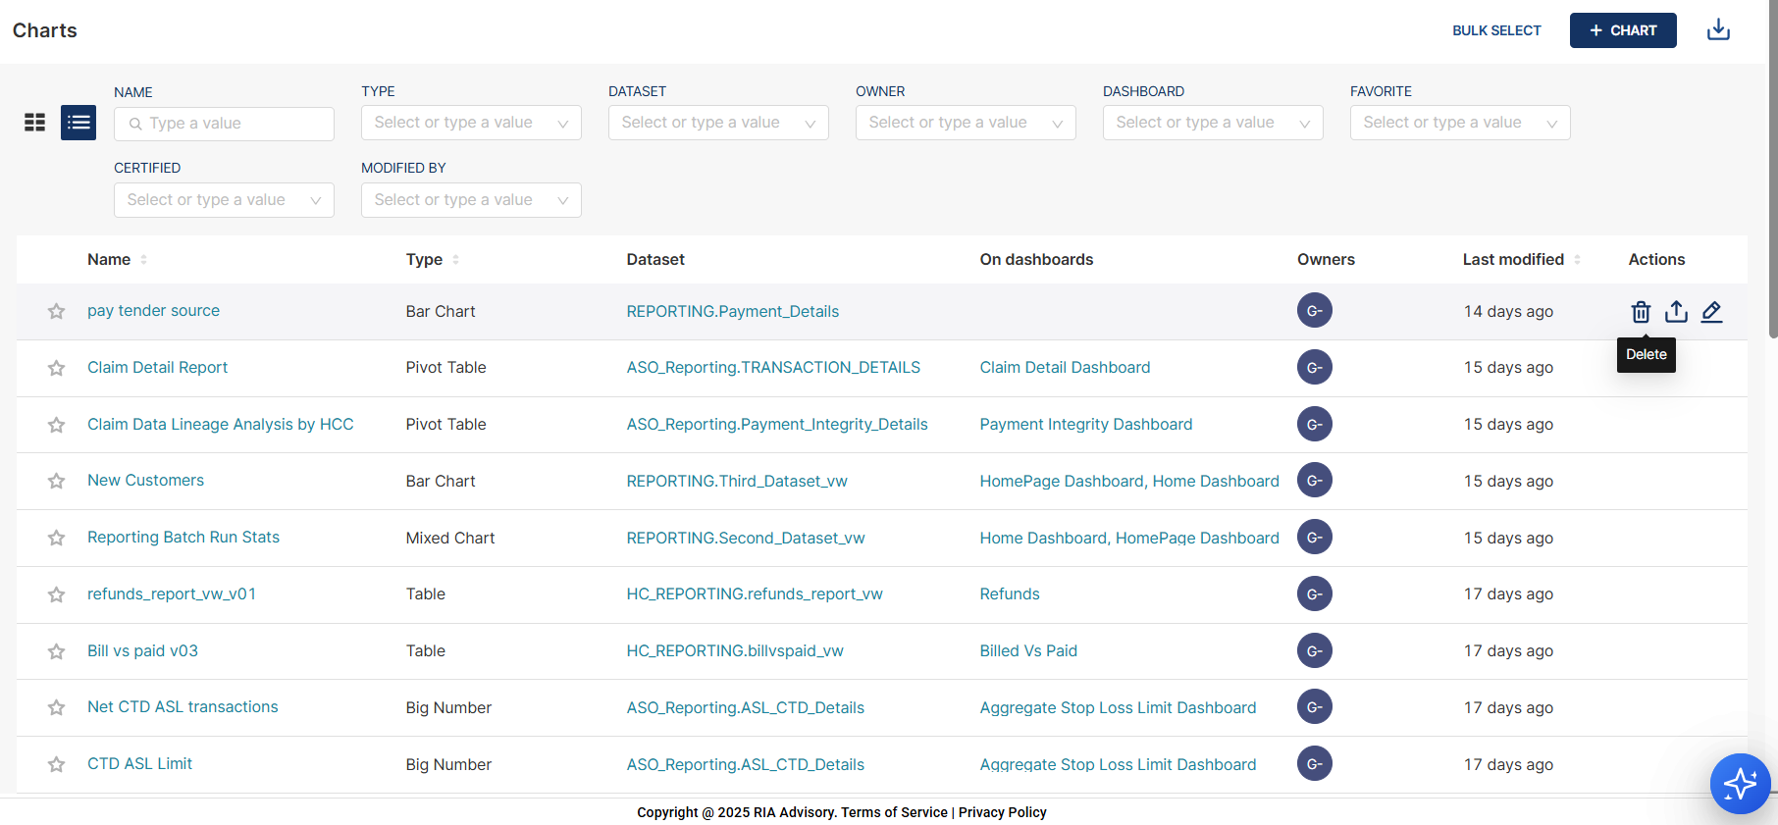Star the refunds_report_vw_v01 chart
The width and height of the screenshot is (1778, 825).
[x=56, y=594]
